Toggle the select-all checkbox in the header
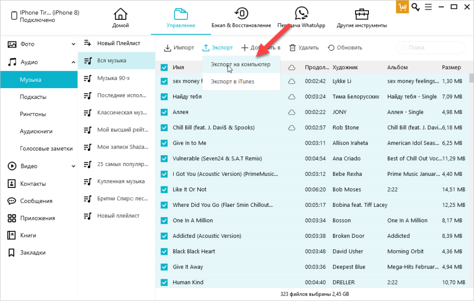The image size is (474, 301). coord(164,67)
